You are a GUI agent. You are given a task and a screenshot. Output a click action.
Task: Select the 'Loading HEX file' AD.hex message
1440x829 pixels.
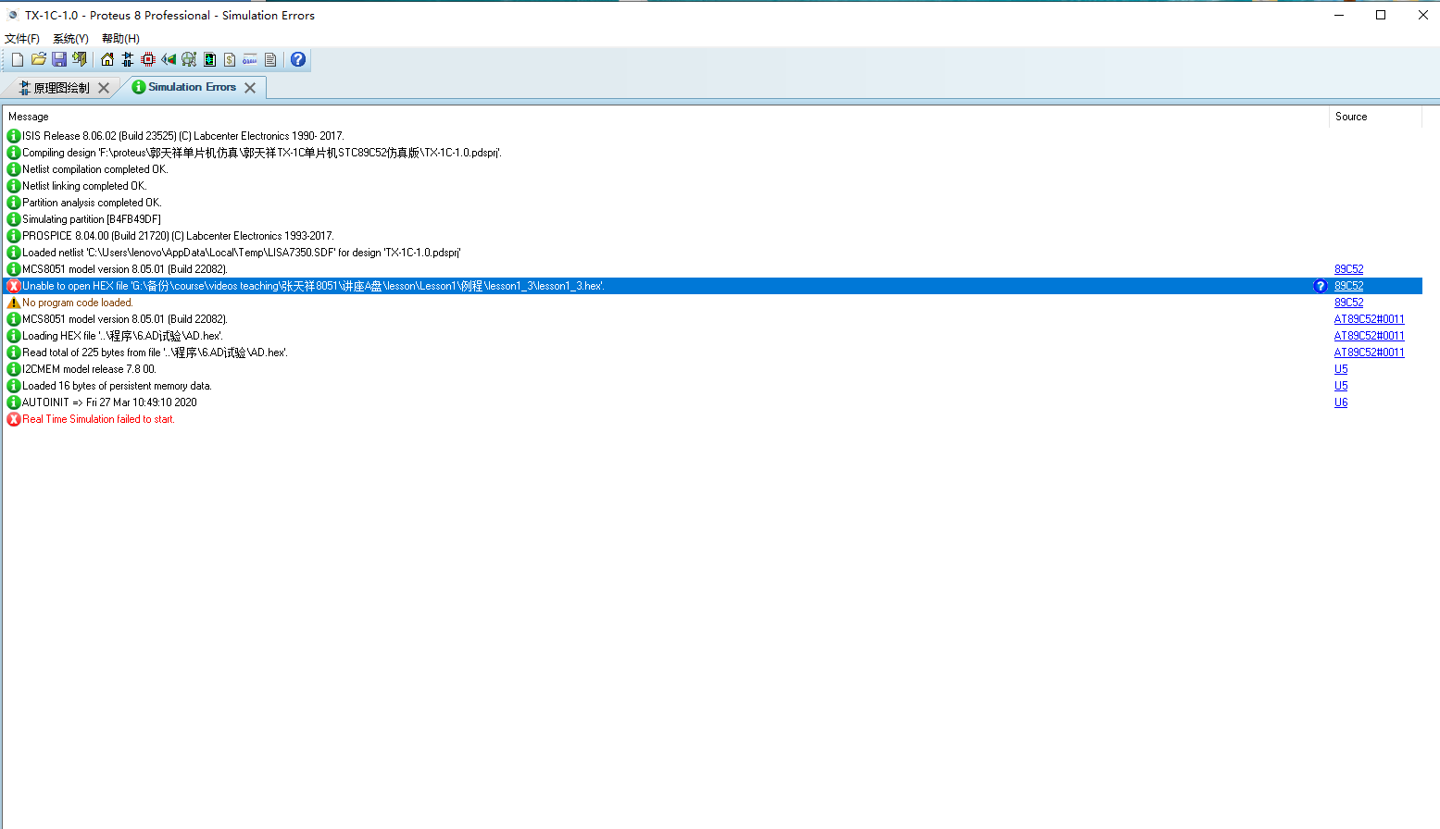point(122,336)
